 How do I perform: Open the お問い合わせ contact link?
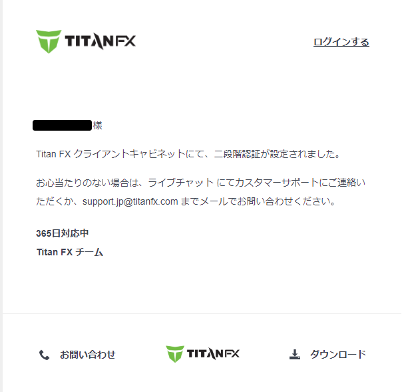(87, 355)
